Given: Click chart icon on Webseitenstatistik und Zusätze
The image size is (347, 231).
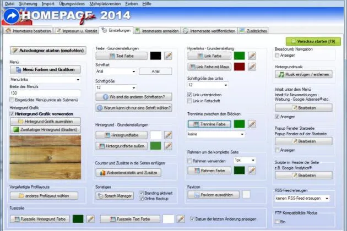Looking at the screenshot, I should click(x=102, y=173).
